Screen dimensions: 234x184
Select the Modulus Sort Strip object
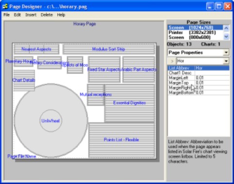click(x=109, y=49)
